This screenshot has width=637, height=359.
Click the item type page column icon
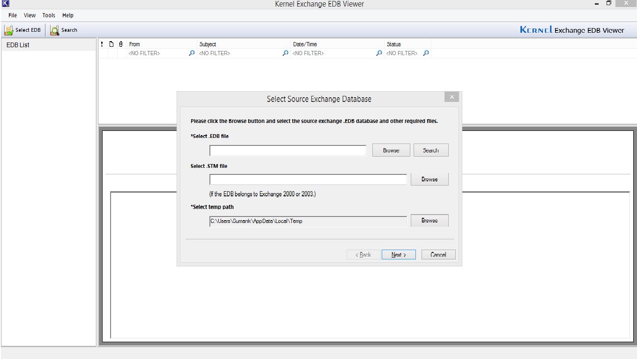[111, 44]
